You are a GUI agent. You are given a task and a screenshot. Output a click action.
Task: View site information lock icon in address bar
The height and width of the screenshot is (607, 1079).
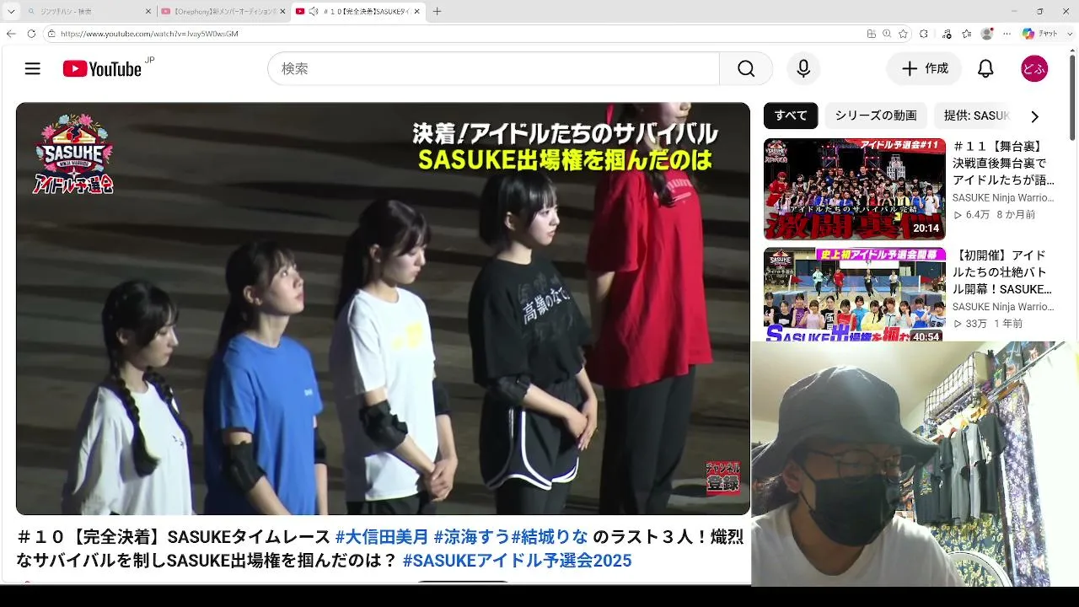51,34
